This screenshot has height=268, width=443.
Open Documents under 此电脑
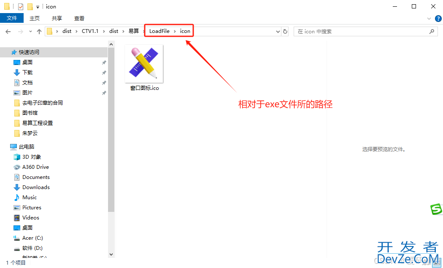(x=36, y=177)
